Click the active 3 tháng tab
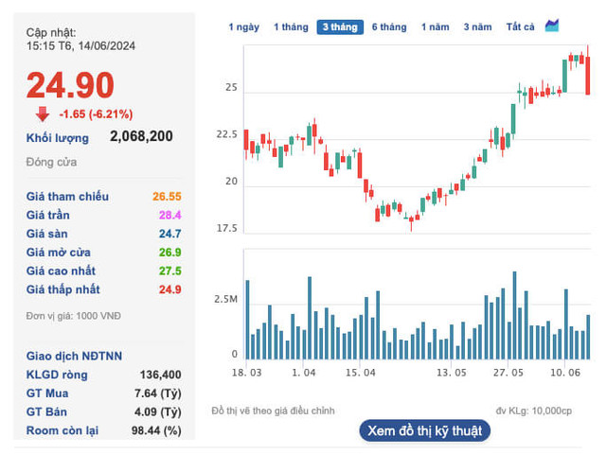This screenshot has width=606, height=455. [x=340, y=27]
